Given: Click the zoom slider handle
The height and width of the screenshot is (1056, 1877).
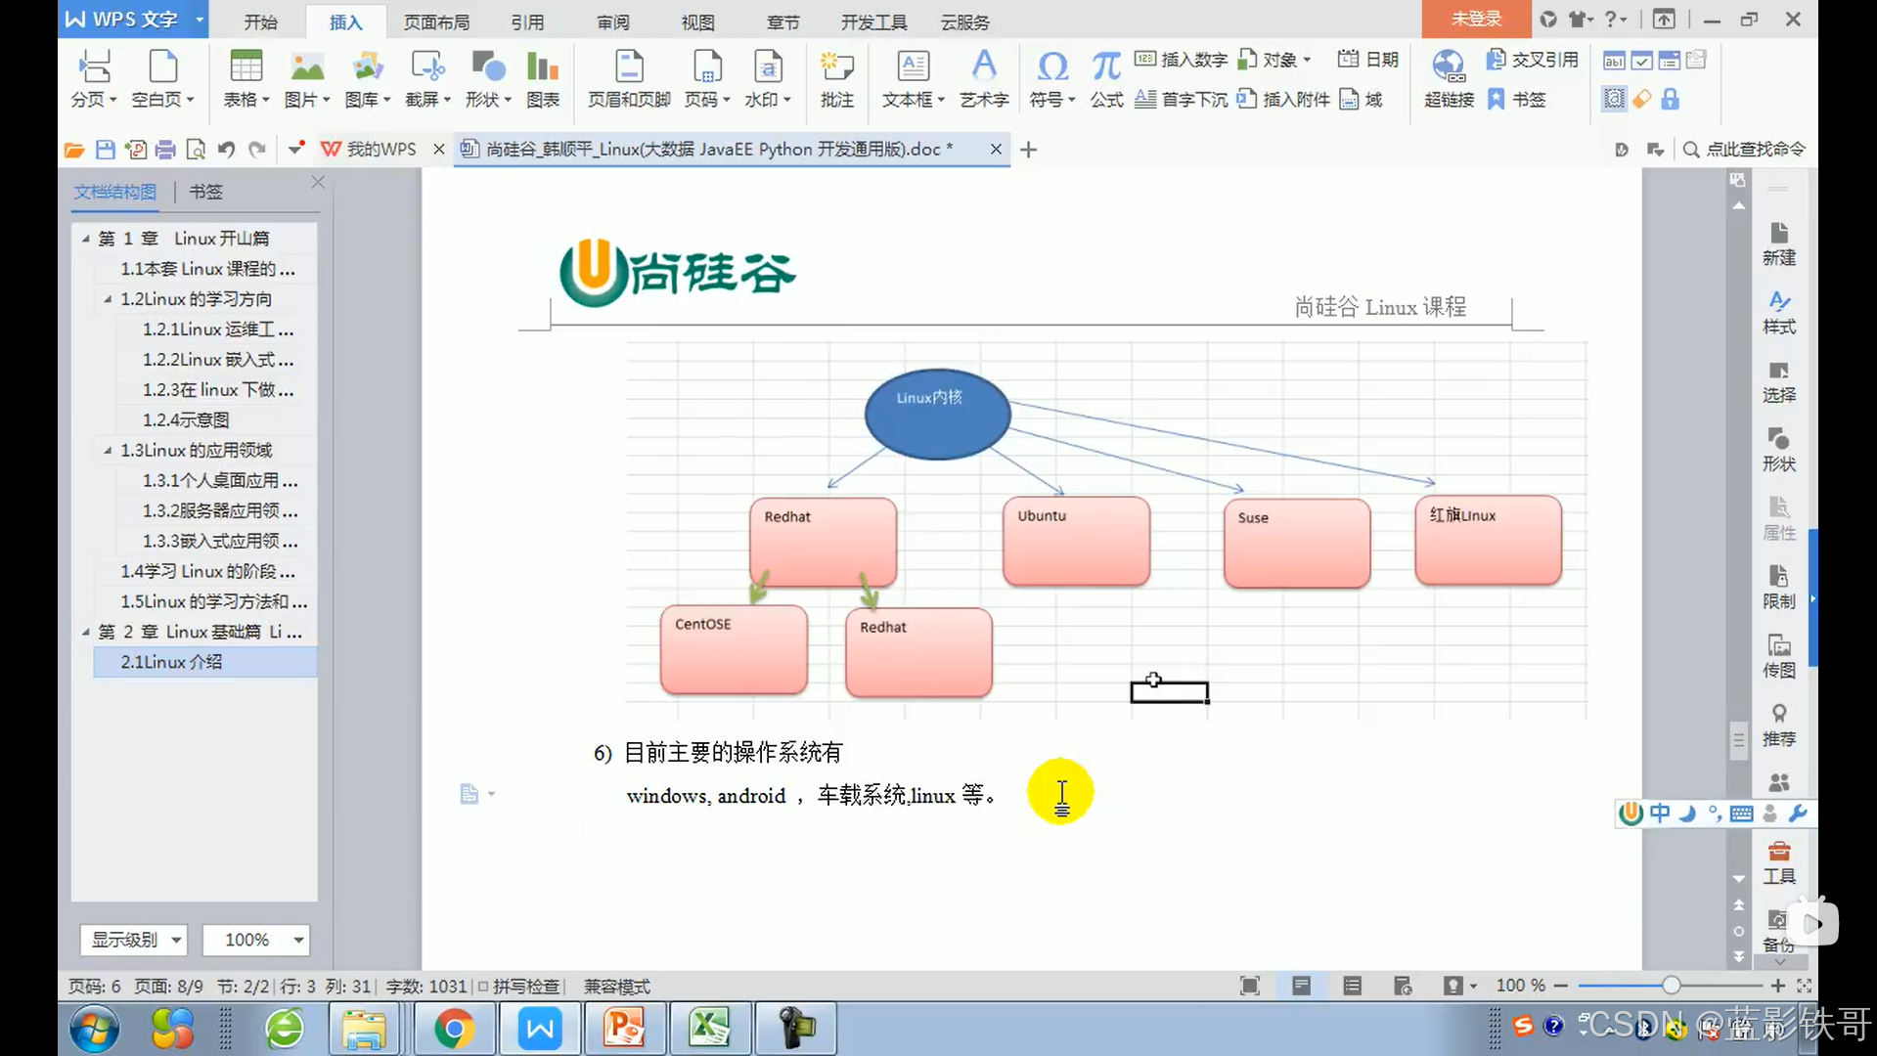Looking at the screenshot, I should [1671, 986].
